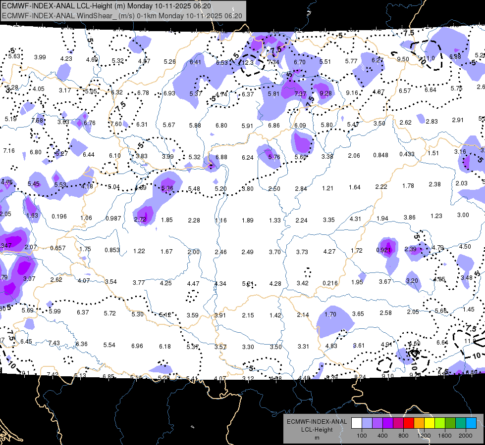Click the grid value 7.16
The image size is (485, 445).
tap(9, 151)
